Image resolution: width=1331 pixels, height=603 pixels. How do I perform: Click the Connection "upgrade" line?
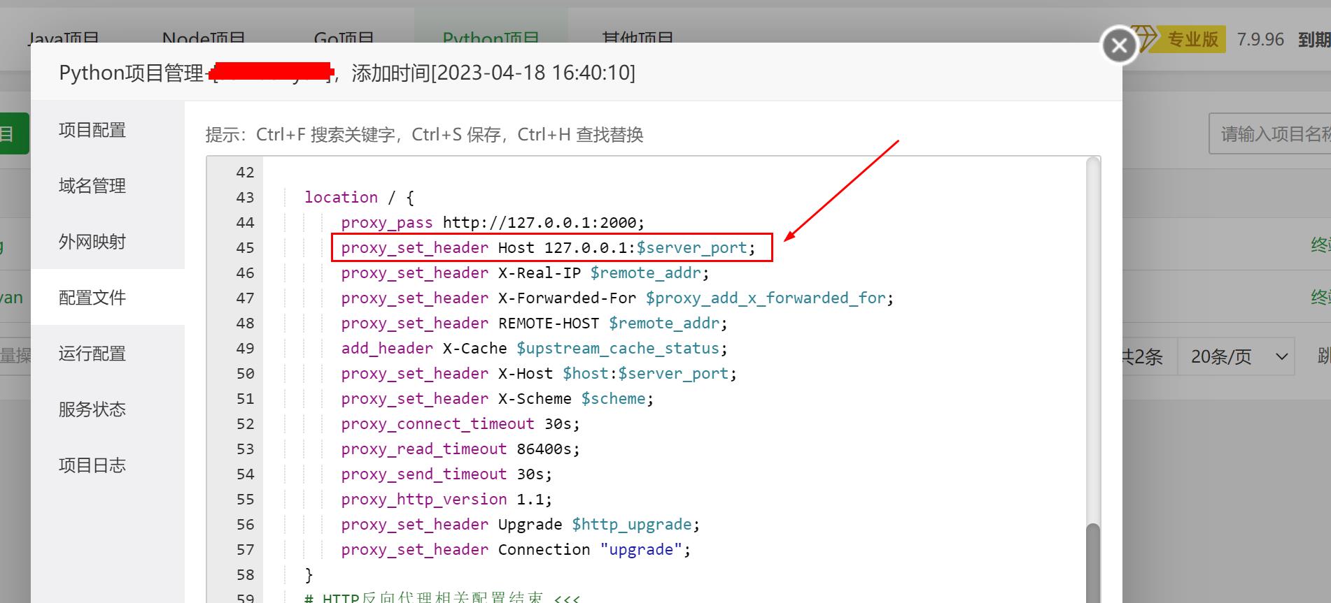pyautogui.click(x=516, y=549)
